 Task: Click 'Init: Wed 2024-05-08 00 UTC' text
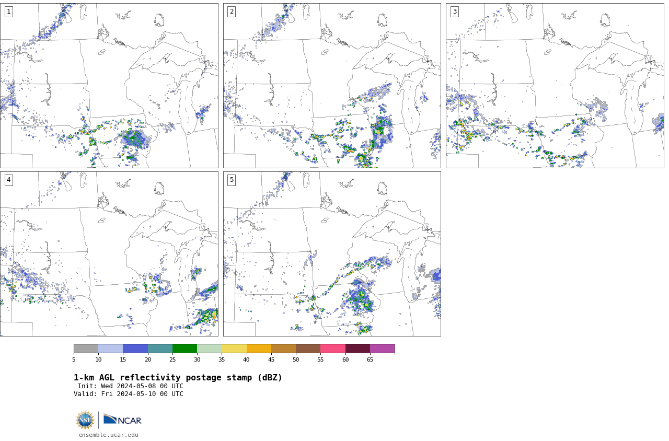pyautogui.click(x=131, y=386)
